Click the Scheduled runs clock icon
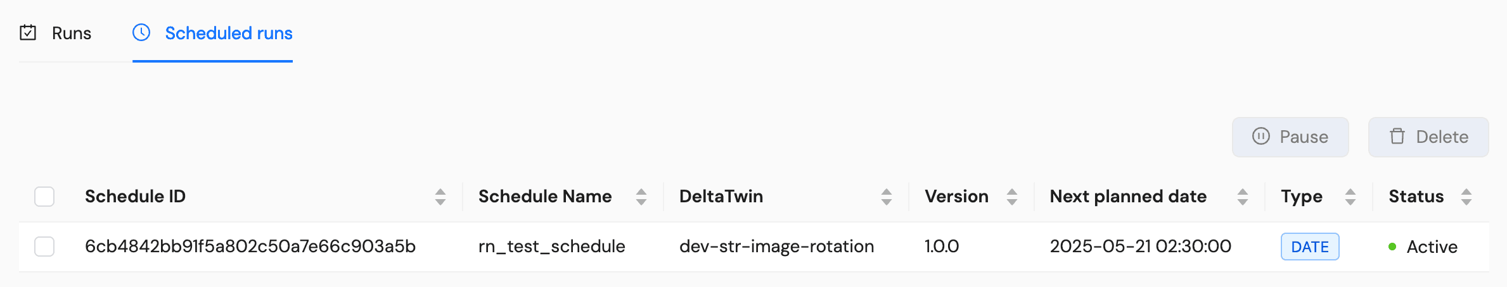This screenshot has height=287, width=1507. click(141, 32)
